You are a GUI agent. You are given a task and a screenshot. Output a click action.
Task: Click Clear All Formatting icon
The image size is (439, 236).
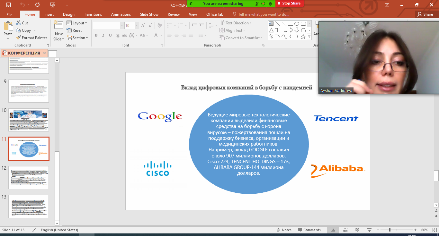click(159, 26)
